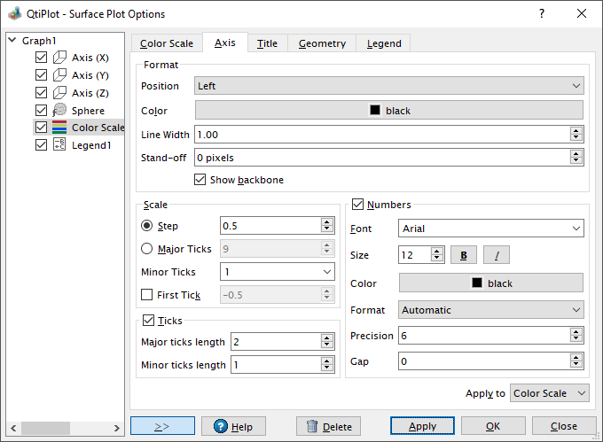Image resolution: width=603 pixels, height=442 pixels.
Task: Select the Major Ticks radio button
Action: [147, 250]
